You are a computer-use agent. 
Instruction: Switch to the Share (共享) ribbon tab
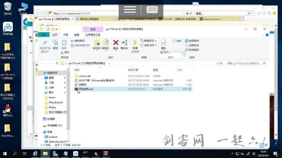point(66,35)
